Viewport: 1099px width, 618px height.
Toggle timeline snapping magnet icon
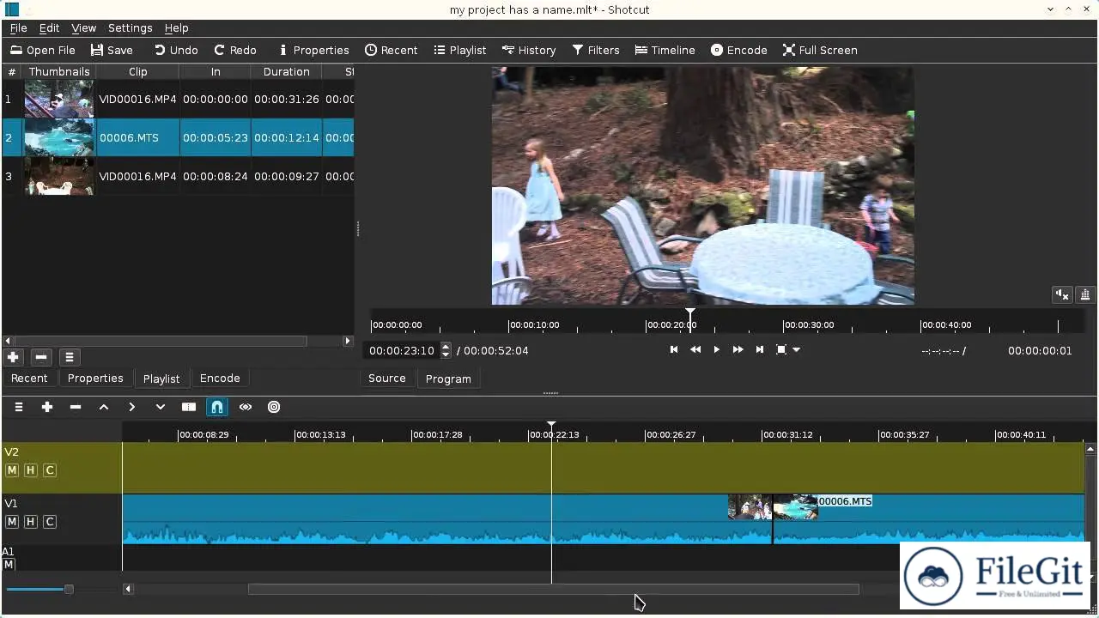[x=217, y=407]
